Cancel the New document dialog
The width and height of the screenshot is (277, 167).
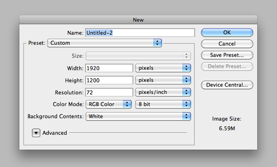click(227, 44)
